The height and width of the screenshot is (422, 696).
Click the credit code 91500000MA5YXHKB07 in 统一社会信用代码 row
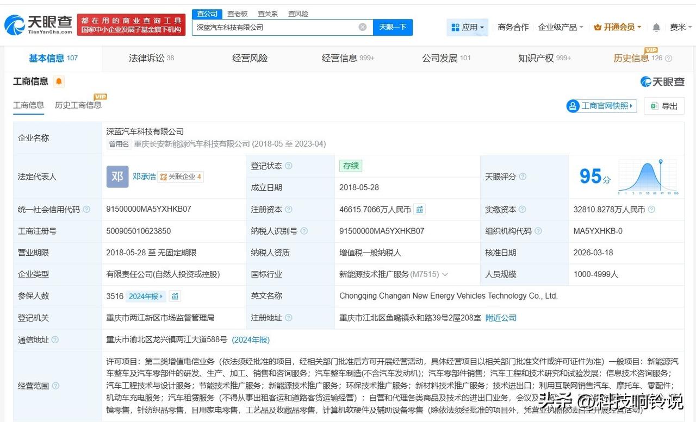pyautogui.click(x=149, y=209)
